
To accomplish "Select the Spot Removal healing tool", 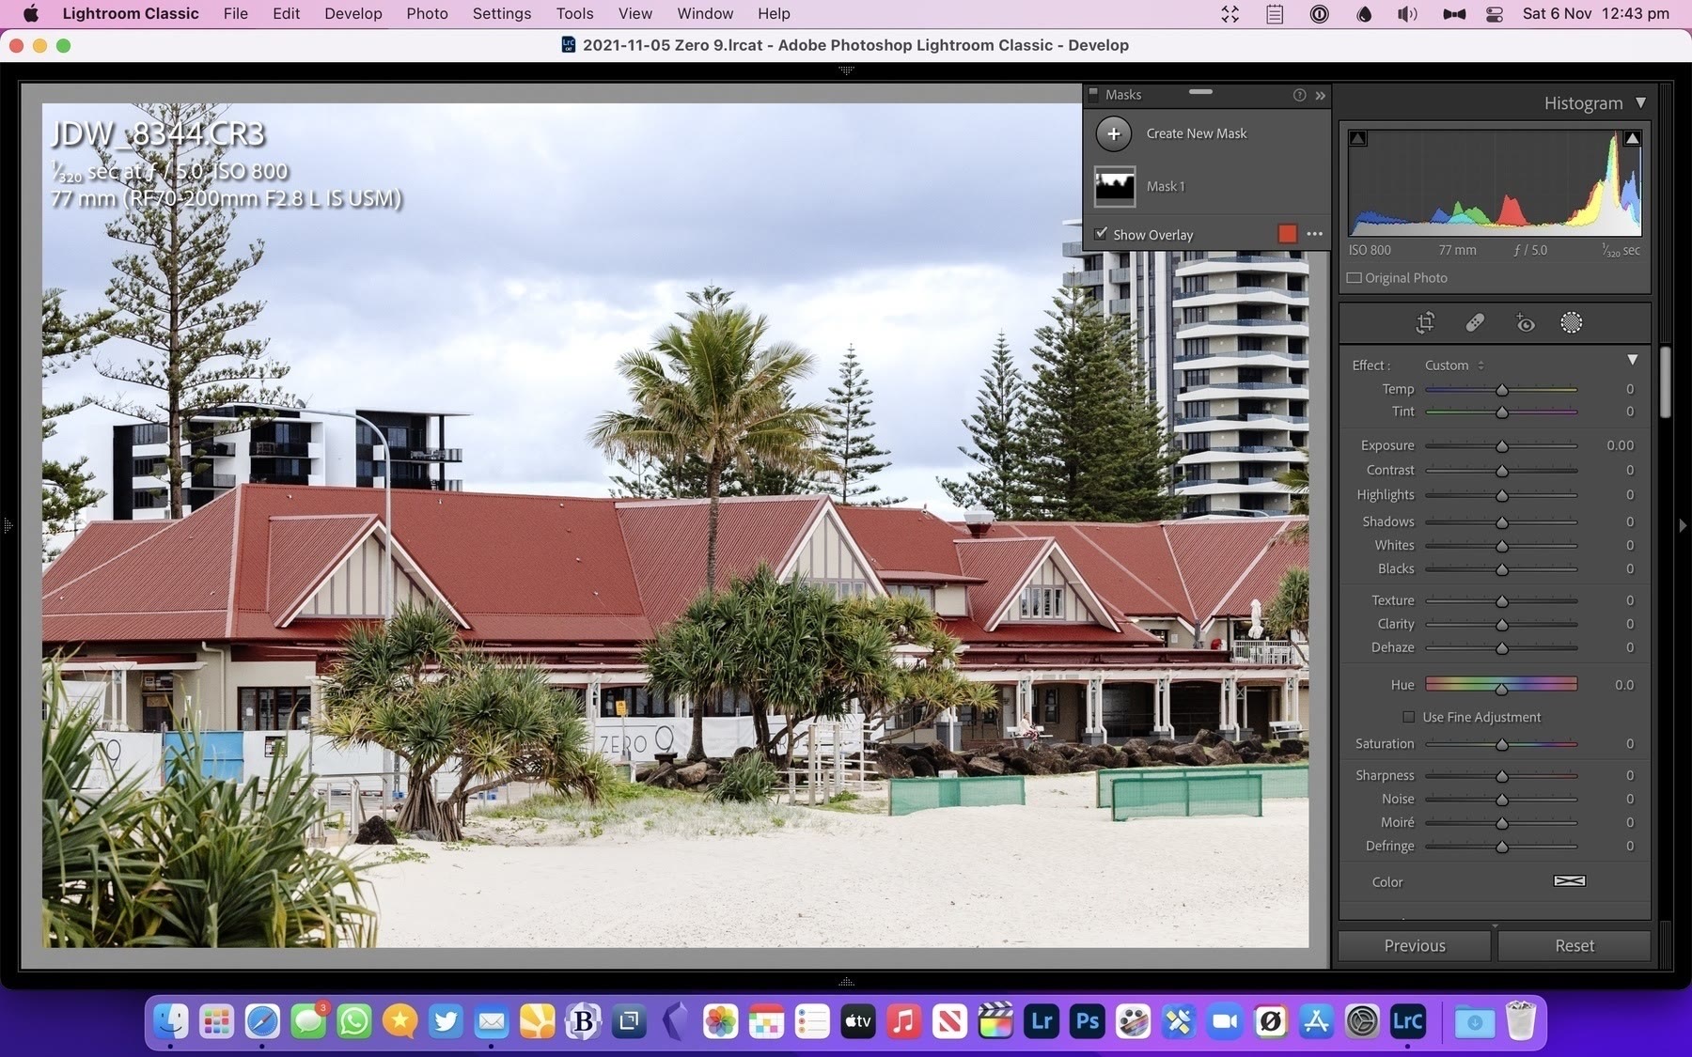I will tap(1474, 323).
